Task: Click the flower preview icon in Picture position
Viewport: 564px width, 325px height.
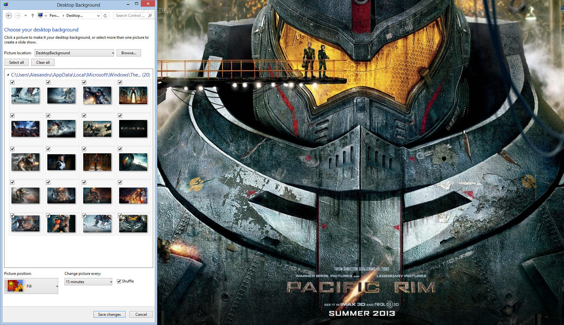Action: (x=15, y=286)
